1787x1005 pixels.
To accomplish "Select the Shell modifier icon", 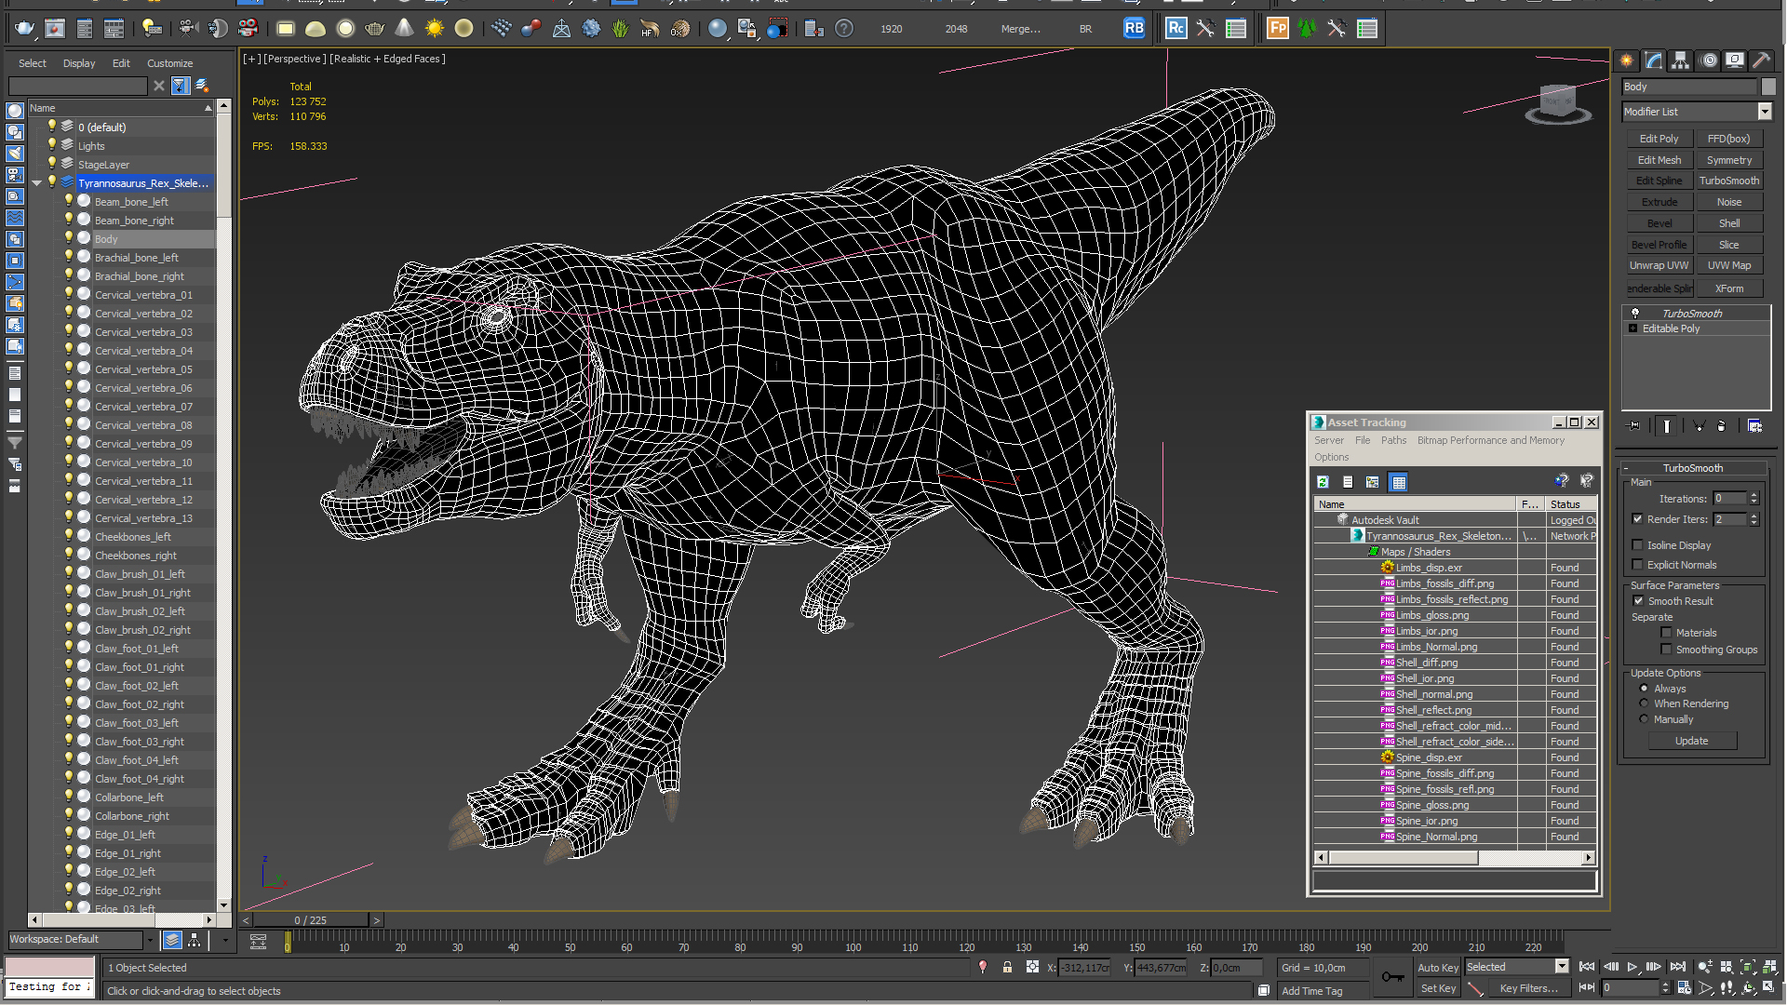I will point(1728,222).
